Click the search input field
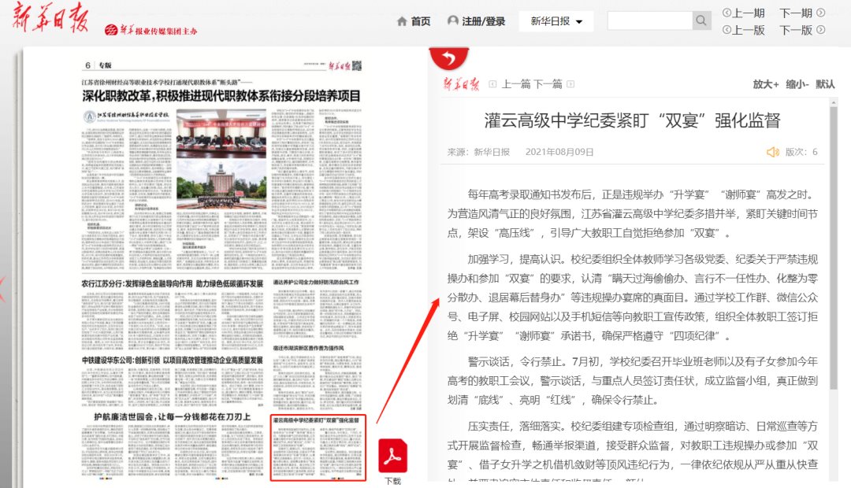The image size is (851, 488). click(x=650, y=20)
